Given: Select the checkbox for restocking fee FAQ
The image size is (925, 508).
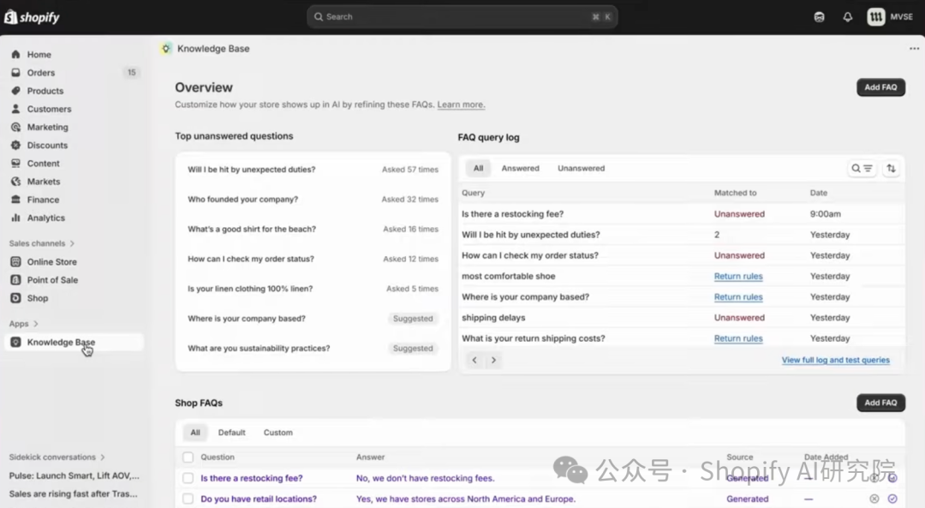Looking at the screenshot, I should 188,478.
